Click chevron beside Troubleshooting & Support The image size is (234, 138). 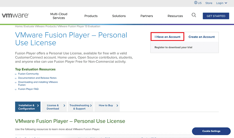(x=91, y=106)
